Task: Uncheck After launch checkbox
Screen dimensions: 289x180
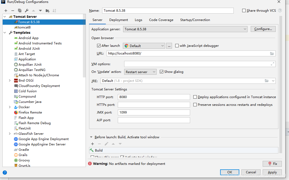Action: tap(99, 45)
